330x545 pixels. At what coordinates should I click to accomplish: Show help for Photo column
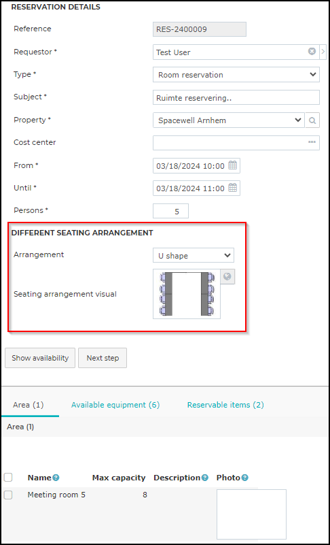tap(244, 478)
